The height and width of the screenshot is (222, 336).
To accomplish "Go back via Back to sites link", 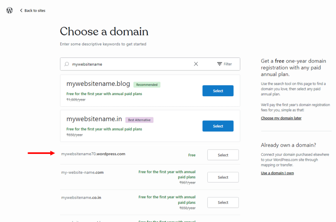I will [x=32, y=10].
